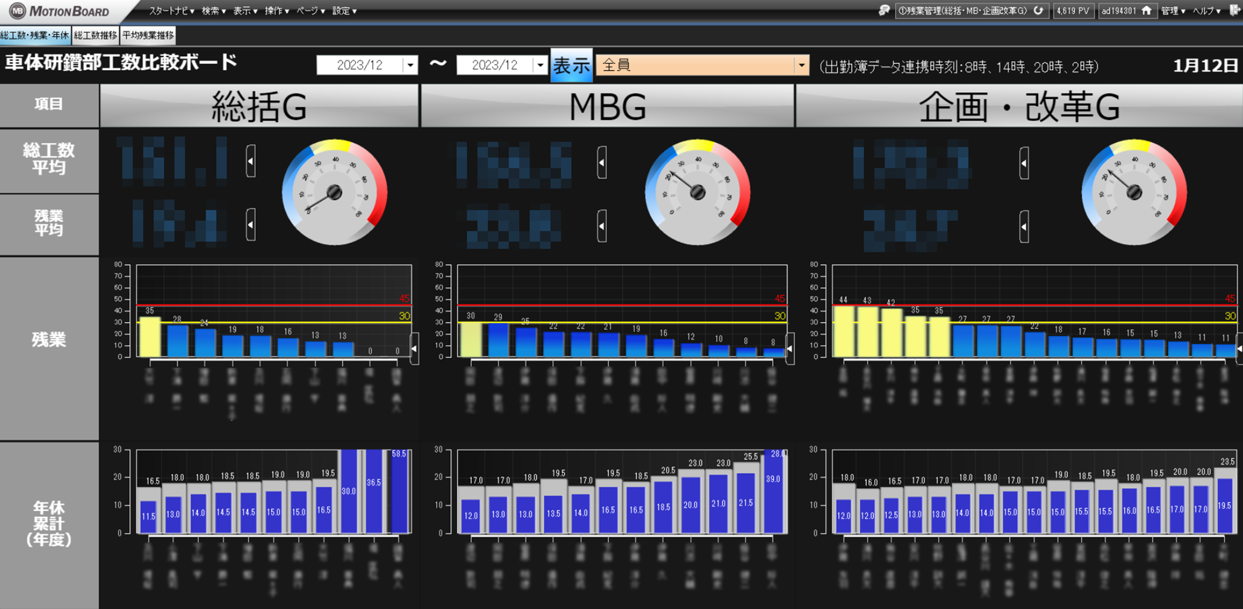Expand the 全員 member dropdown

tap(801, 65)
